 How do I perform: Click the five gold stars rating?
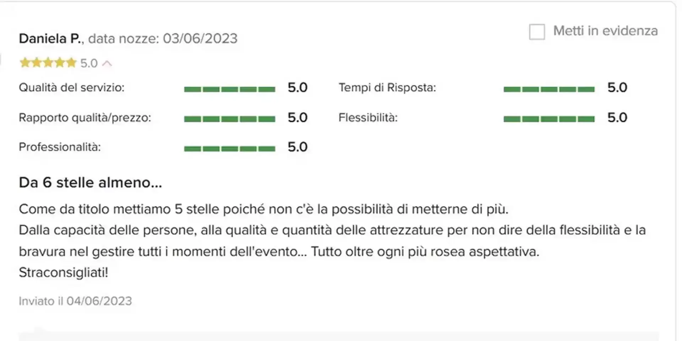pyautogui.click(x=48, y=63)
